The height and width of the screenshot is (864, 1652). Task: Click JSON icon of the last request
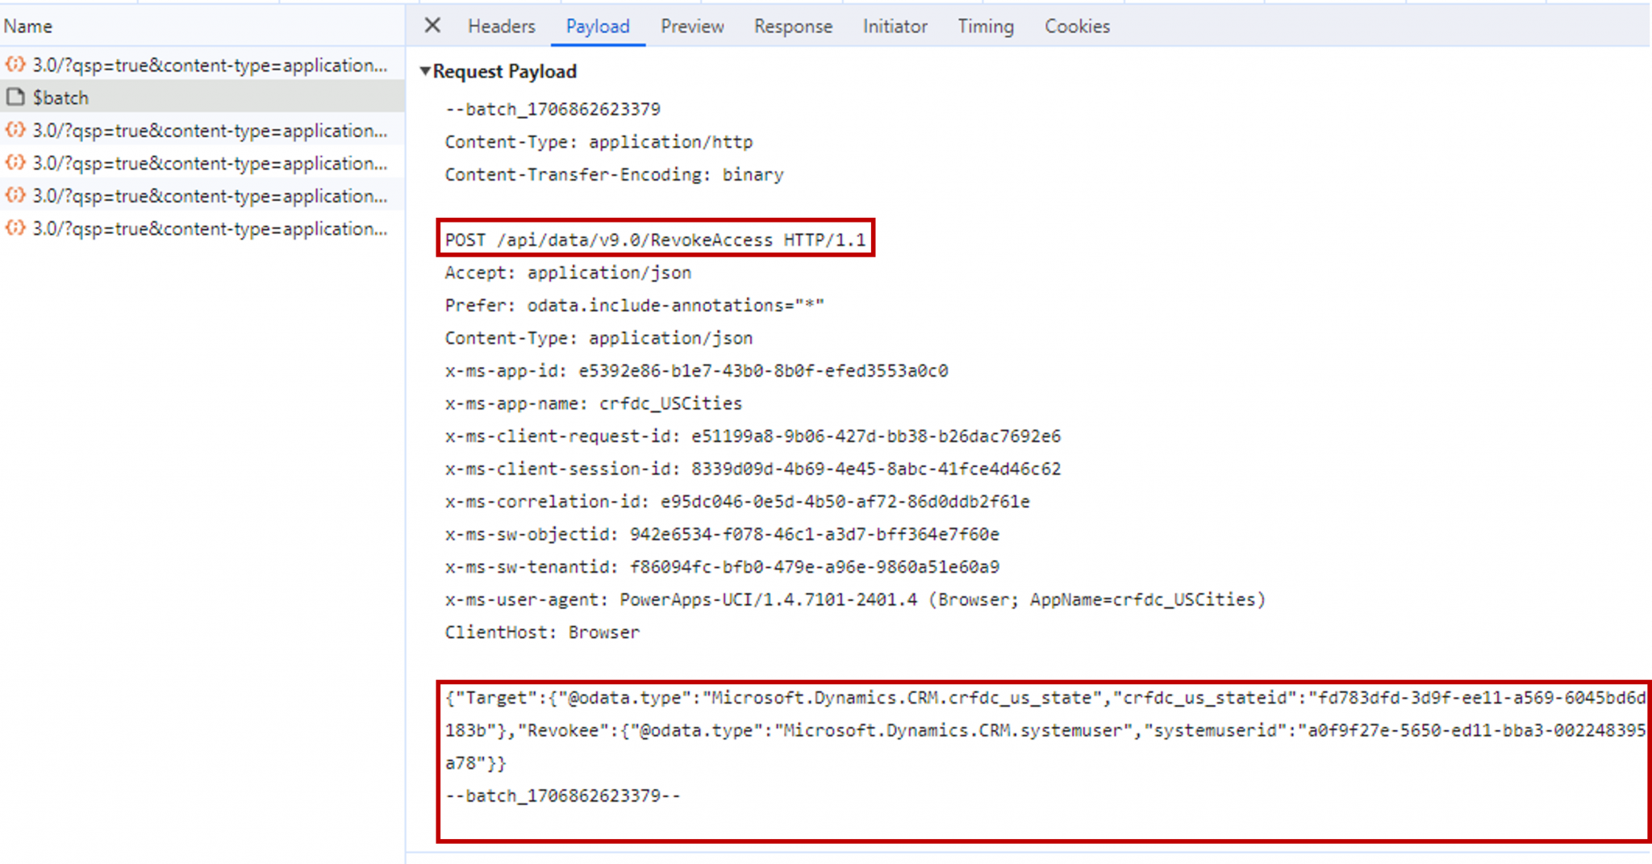tap(15, 228)
